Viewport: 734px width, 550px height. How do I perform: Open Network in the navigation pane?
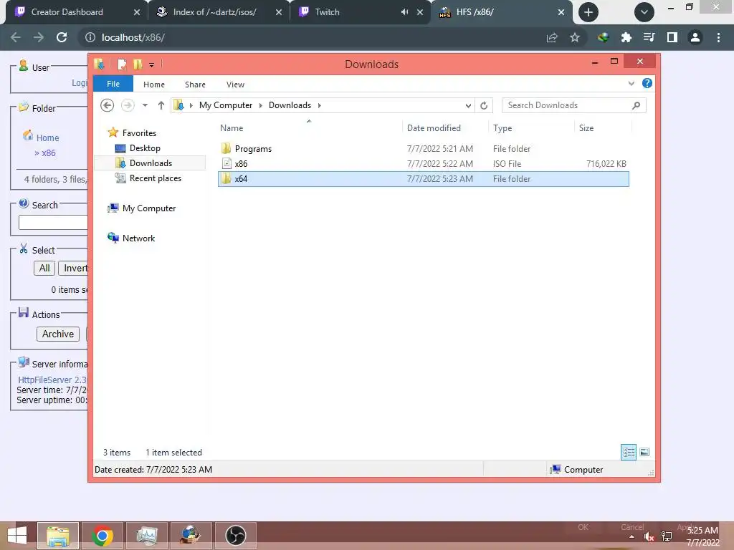click(x=138, y=238)
